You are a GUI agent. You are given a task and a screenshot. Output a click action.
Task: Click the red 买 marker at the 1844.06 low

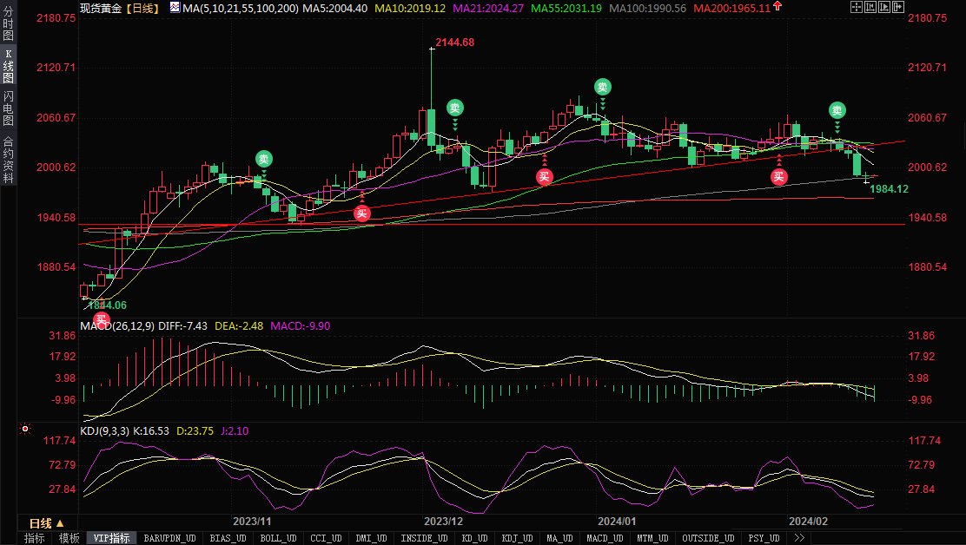click(102, 321)
